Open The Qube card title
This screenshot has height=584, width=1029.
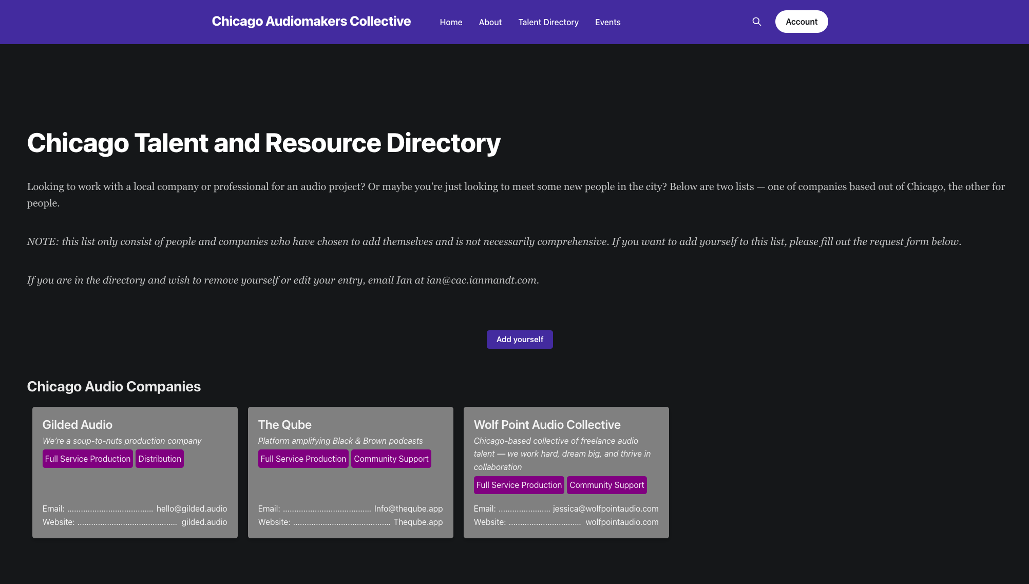[285, 425]
